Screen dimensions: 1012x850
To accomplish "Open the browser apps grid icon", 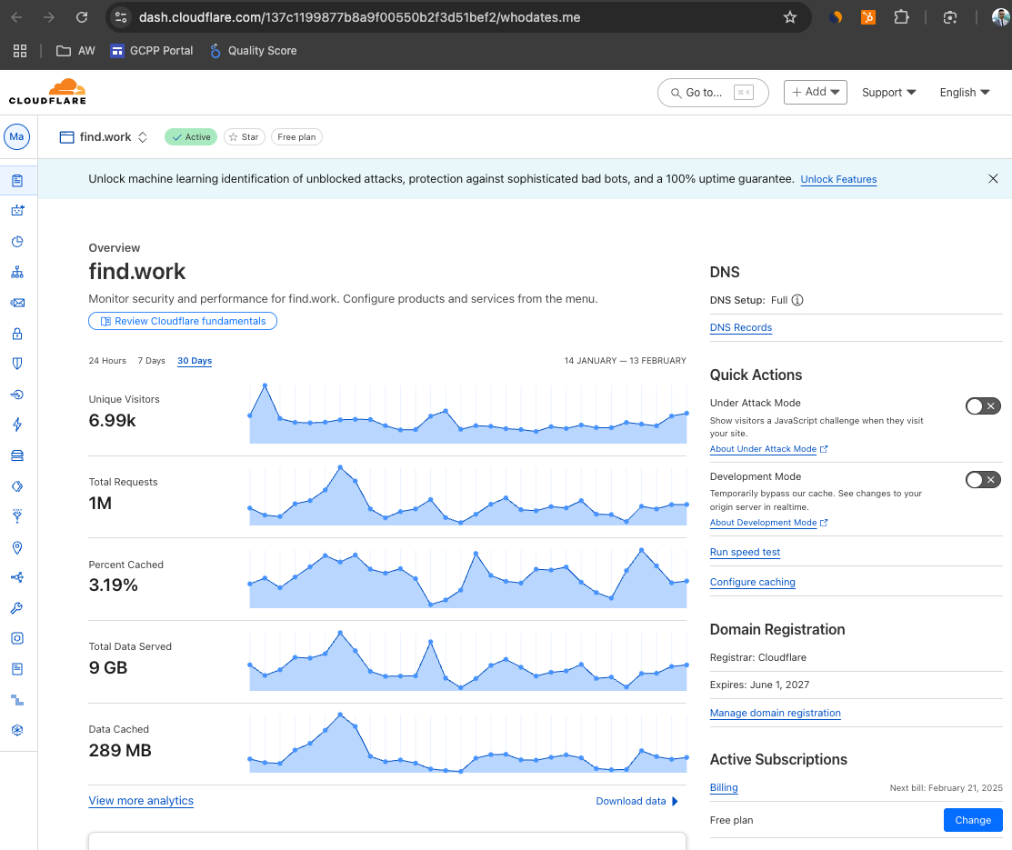I will [20, 51].
